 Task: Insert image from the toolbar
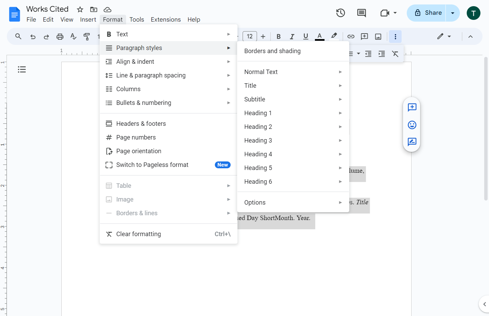click(x=378, y=36)
